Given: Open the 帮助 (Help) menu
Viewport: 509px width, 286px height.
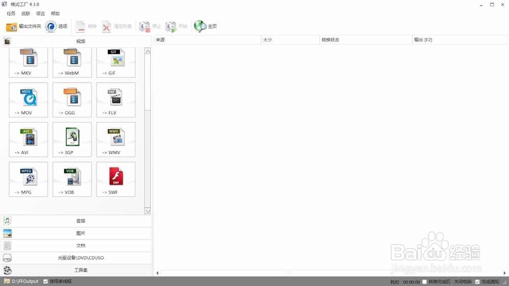Looking at the screenshot, I should pyautogui.click(x=55, y=14).
